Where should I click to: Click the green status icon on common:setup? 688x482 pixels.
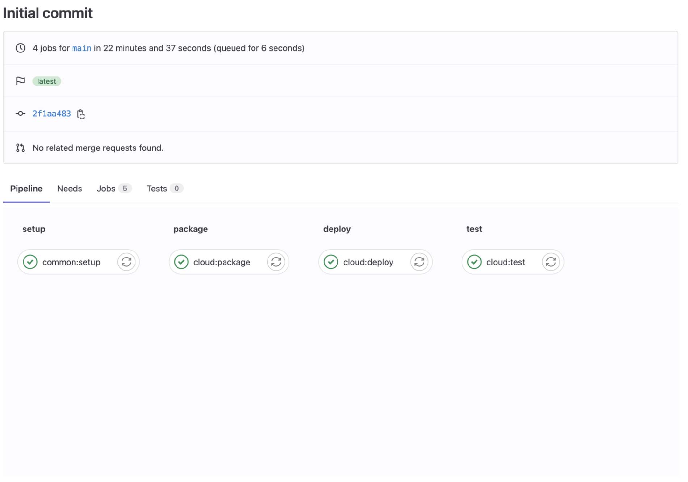click(31, 262)
